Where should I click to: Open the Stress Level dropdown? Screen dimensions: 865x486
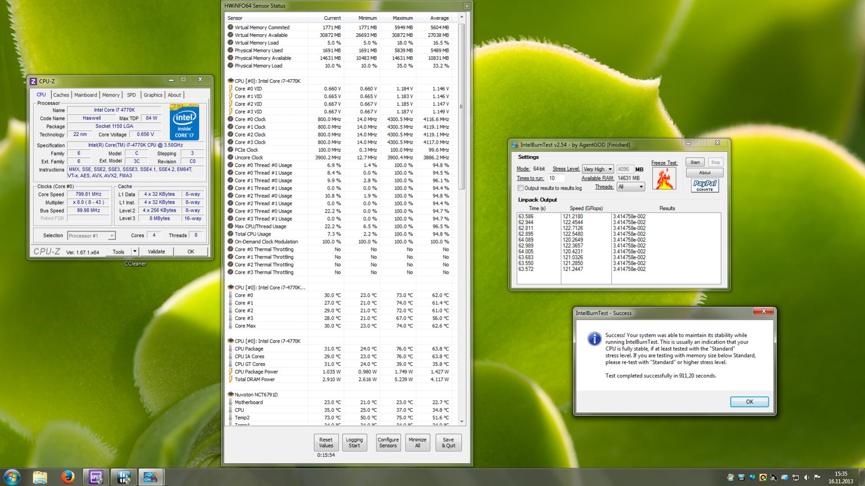pyautogui.click(x=598, y=169)
